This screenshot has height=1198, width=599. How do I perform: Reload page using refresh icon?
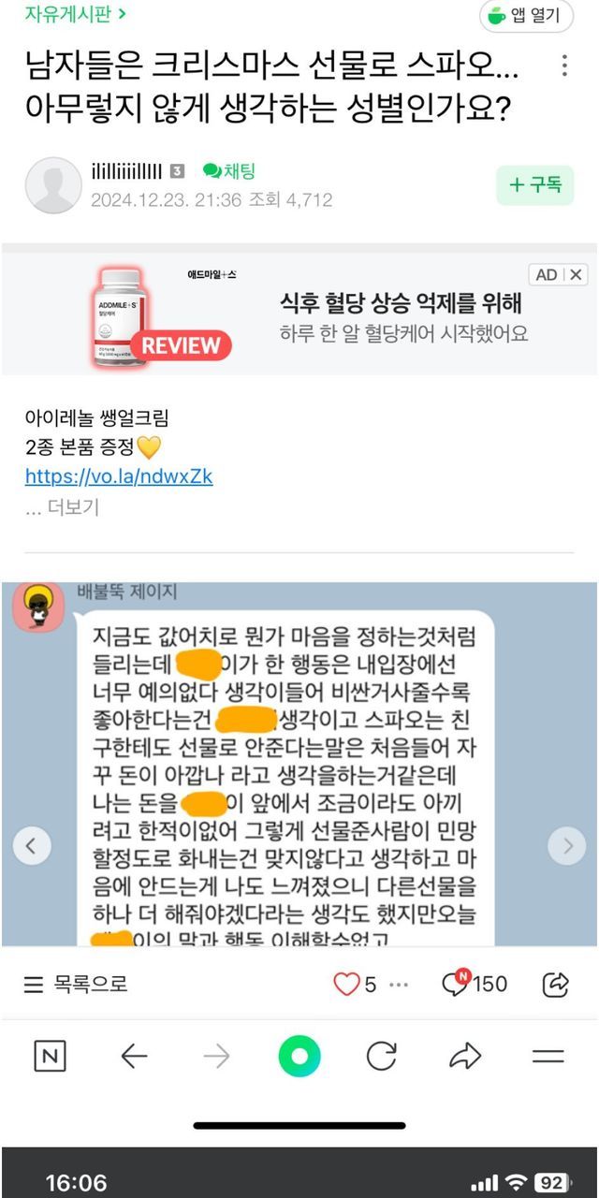tap(381, 1057)
